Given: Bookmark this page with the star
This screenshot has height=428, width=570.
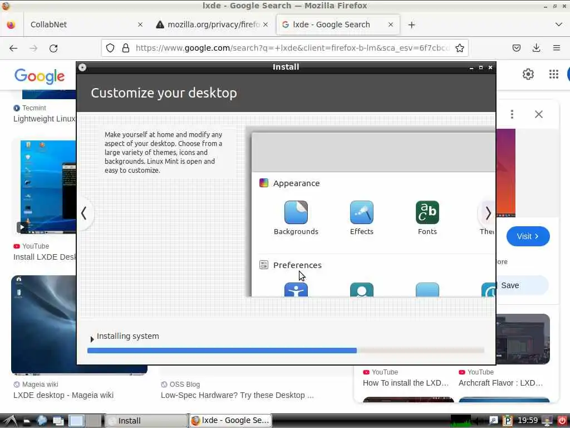Looking at the screenshot, I should pos(459,48).
